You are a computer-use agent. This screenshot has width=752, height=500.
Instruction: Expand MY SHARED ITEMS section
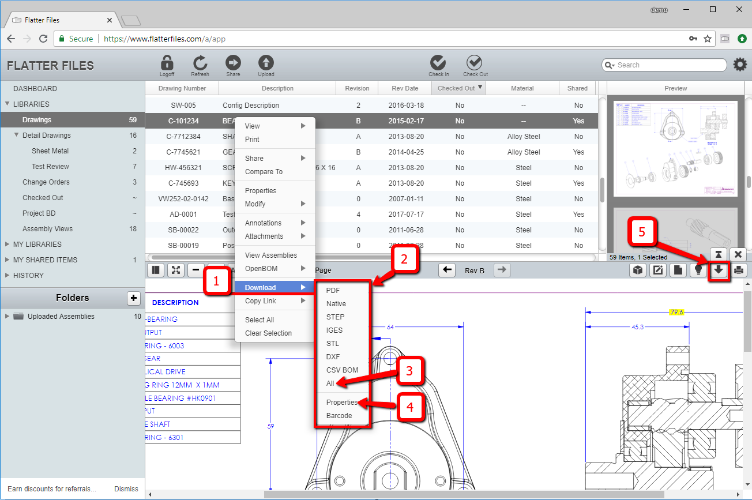(7, 260)
